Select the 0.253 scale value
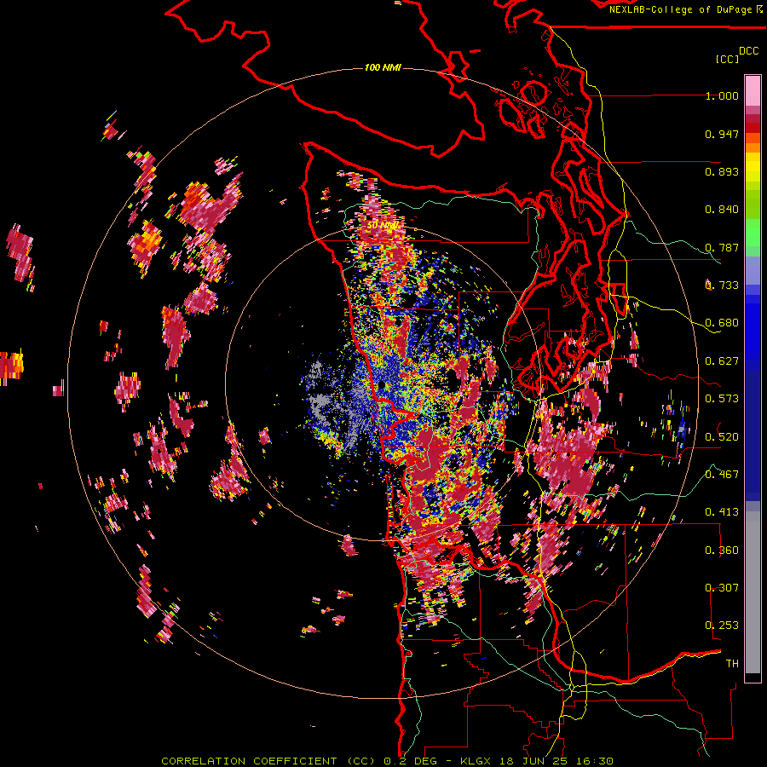This screenshot has width=767, height=767. [722, 626]
